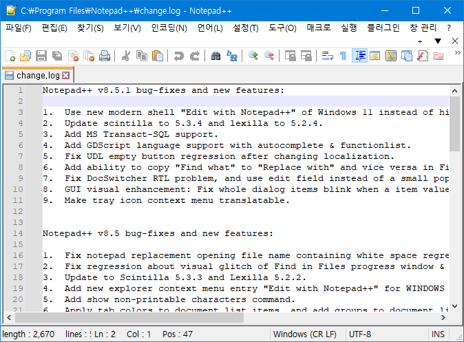Copy selection using the toolbar icon

142,56
